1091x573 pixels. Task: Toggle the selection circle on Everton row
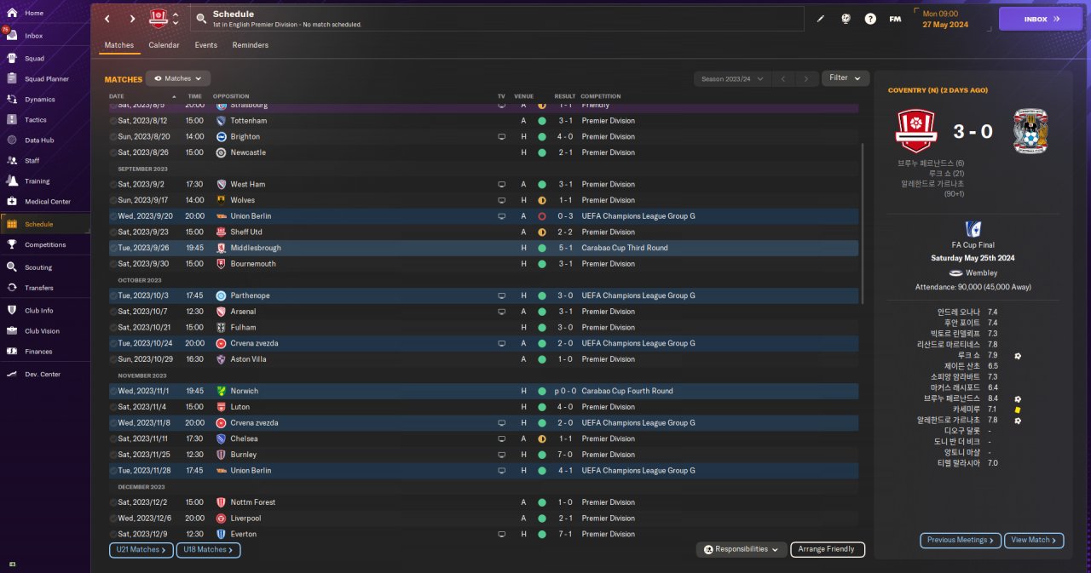(x=113, y=534)
